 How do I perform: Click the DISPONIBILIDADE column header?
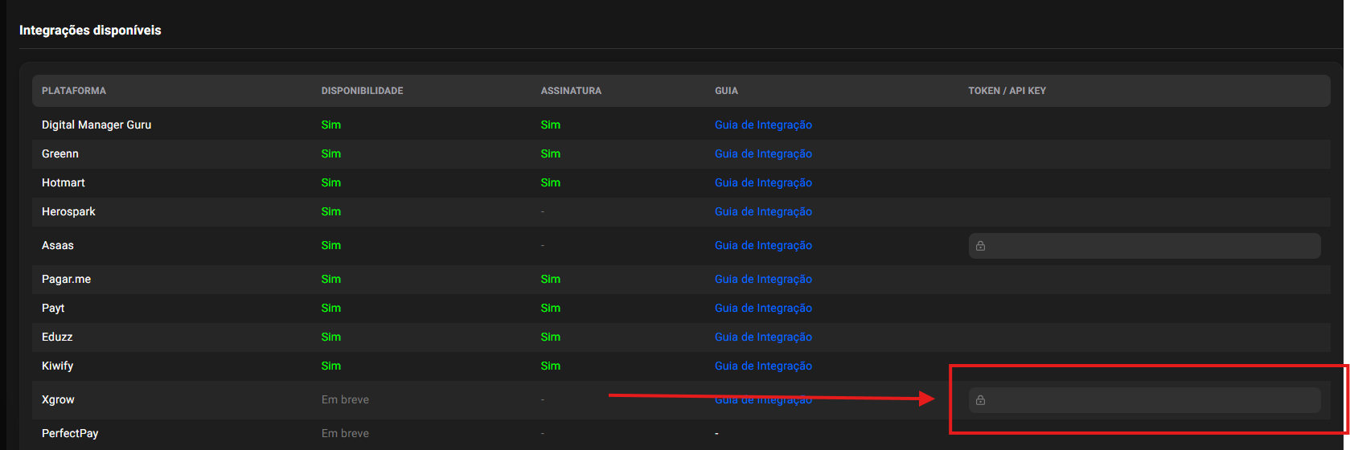[362, 91]
